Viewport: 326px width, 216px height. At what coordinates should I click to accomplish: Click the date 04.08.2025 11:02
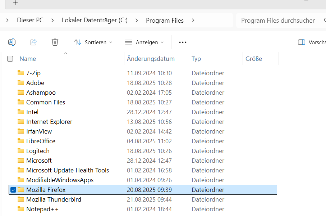(x=149, y=141)
